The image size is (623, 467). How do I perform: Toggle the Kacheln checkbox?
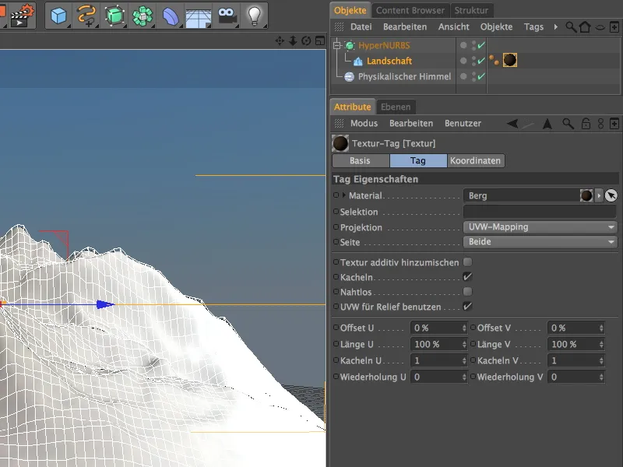468,277
